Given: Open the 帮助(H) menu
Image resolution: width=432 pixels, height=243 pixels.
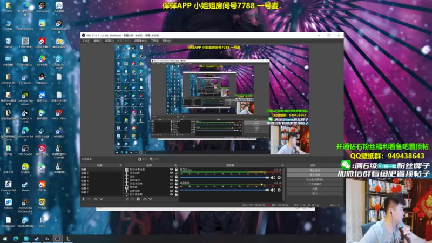Looking at the screenshot, I should click(x=167, y=41).
